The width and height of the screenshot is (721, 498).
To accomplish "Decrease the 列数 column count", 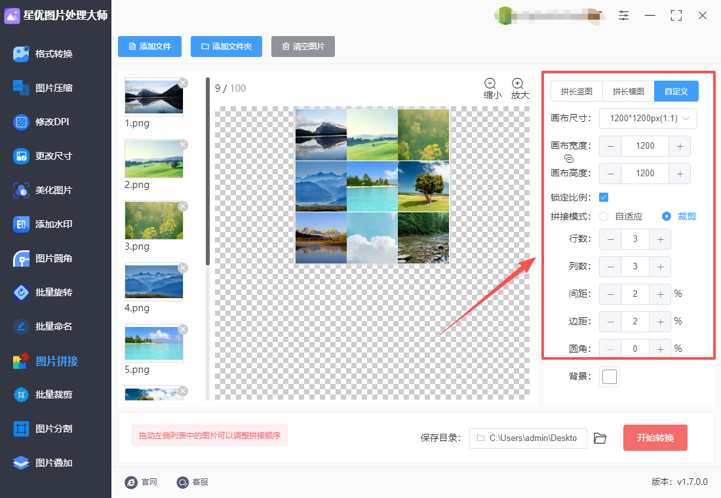I will pyautogui.click(x=611, y=267).
